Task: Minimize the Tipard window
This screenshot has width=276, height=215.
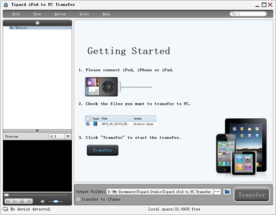Action: (x=257, y=6)
